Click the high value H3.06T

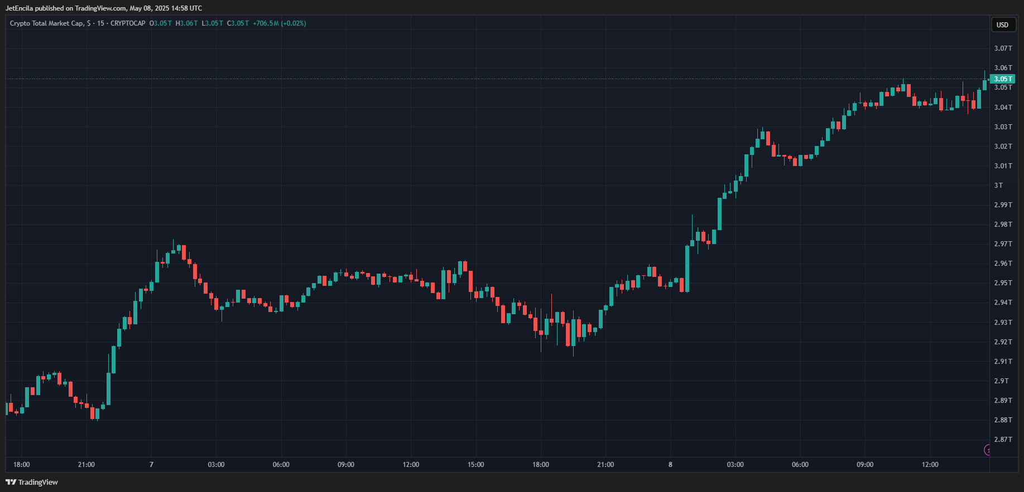coord(187,23)
